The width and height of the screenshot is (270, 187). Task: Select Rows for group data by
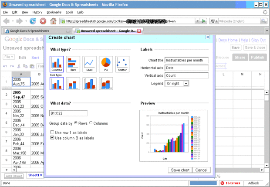click(76, 123)
